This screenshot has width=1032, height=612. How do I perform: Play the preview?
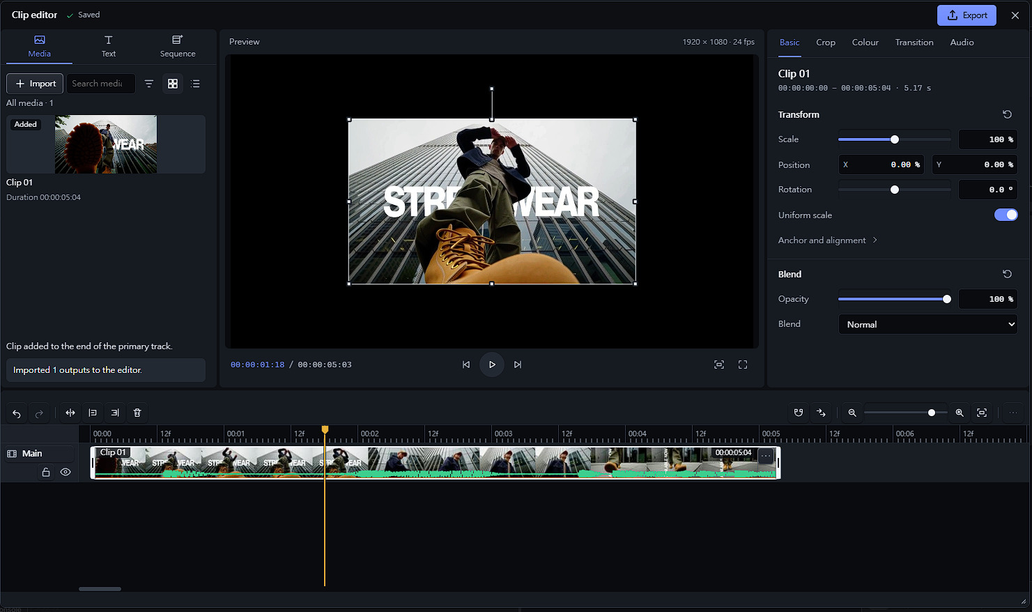pyautogui.click(x=492, y=365)
